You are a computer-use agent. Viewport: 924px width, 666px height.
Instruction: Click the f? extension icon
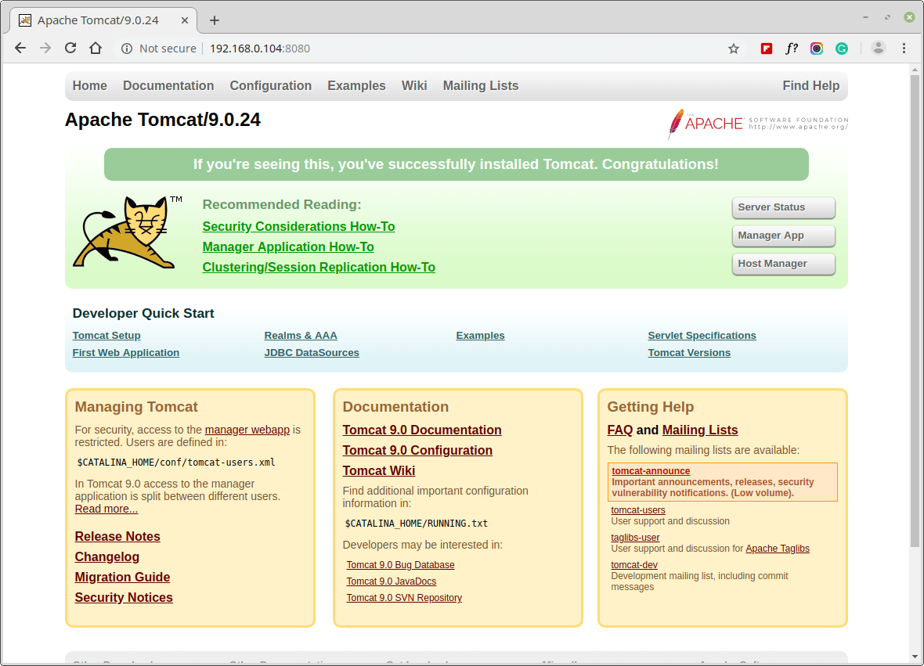(x=792, y=48)
